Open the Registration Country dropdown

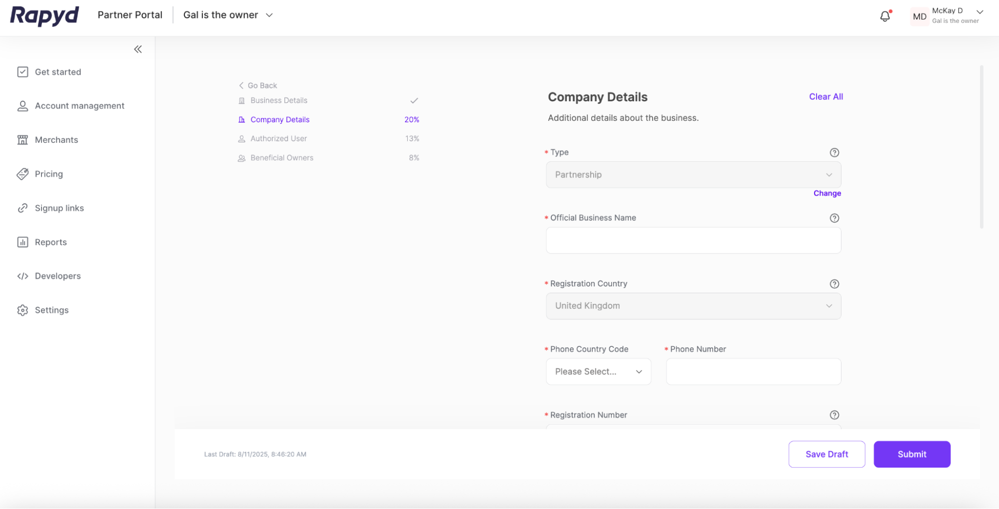pos(693,306)
